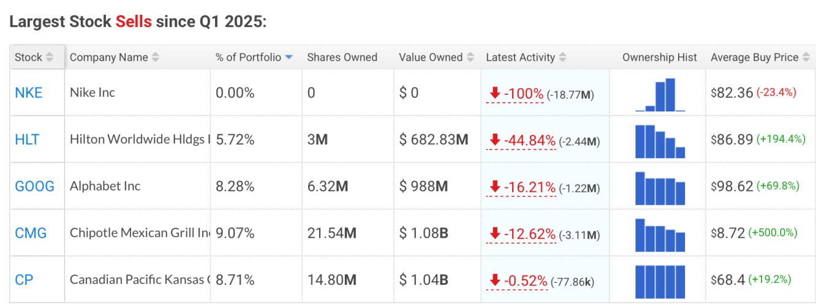Image resolution: width=816 pixels, height=305 pixels.
Task: Click Alphabet's -16.21% latest activity
Action: click(521, 187)
